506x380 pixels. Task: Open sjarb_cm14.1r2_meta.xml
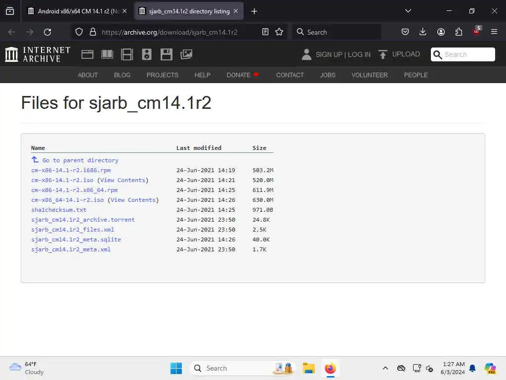pos(71,249)
